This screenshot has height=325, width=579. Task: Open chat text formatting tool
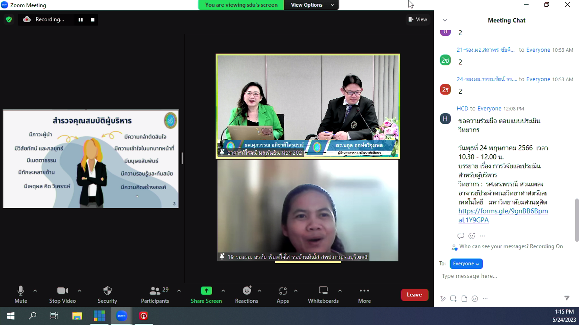443,299
